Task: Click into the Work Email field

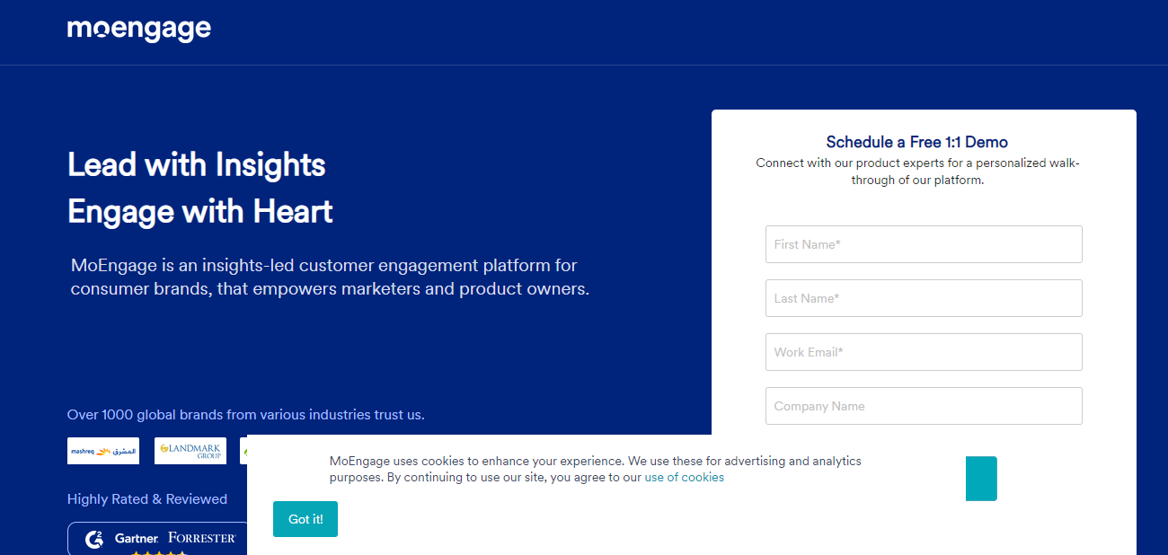Action: pos(924,352)
